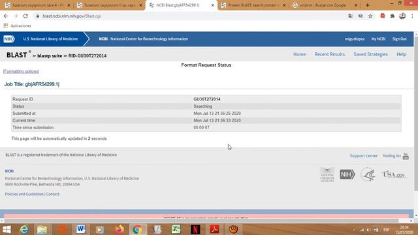Switch to the Fusarium oxysporum race 4 tab
Image resolution: width=418 pixels, height=235 pixels.
pos(37,5)
